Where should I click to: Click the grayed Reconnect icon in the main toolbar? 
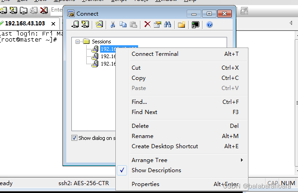click(34, 10)
